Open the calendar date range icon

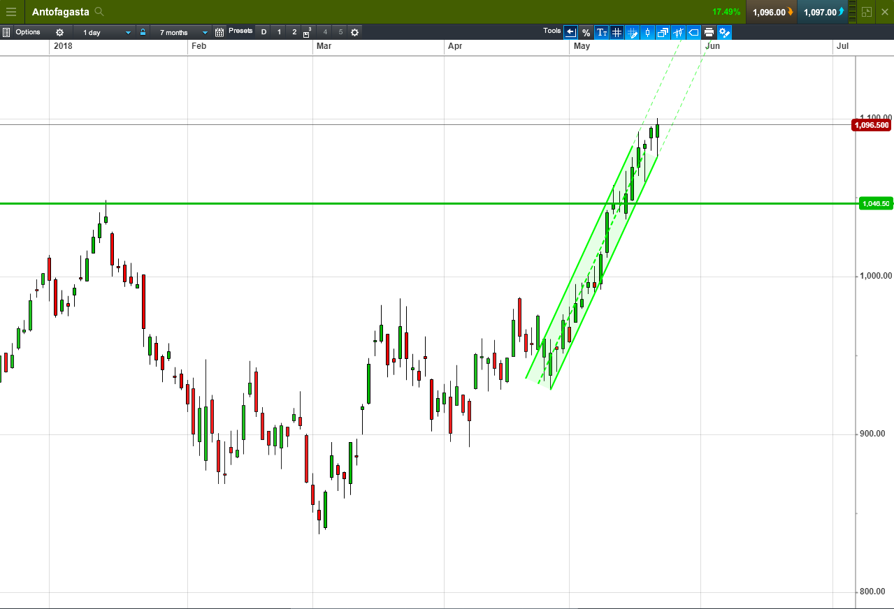[219, 32]
